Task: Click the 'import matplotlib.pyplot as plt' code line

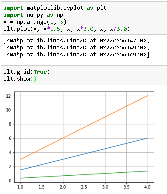Action: [55, 8]
